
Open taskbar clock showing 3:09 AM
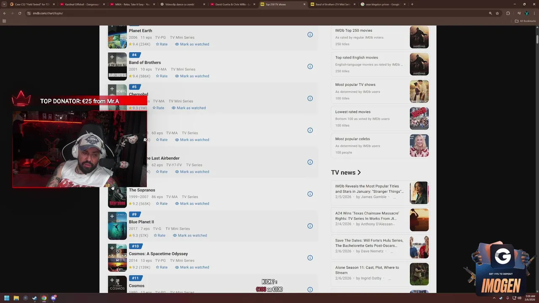point(530,298)
